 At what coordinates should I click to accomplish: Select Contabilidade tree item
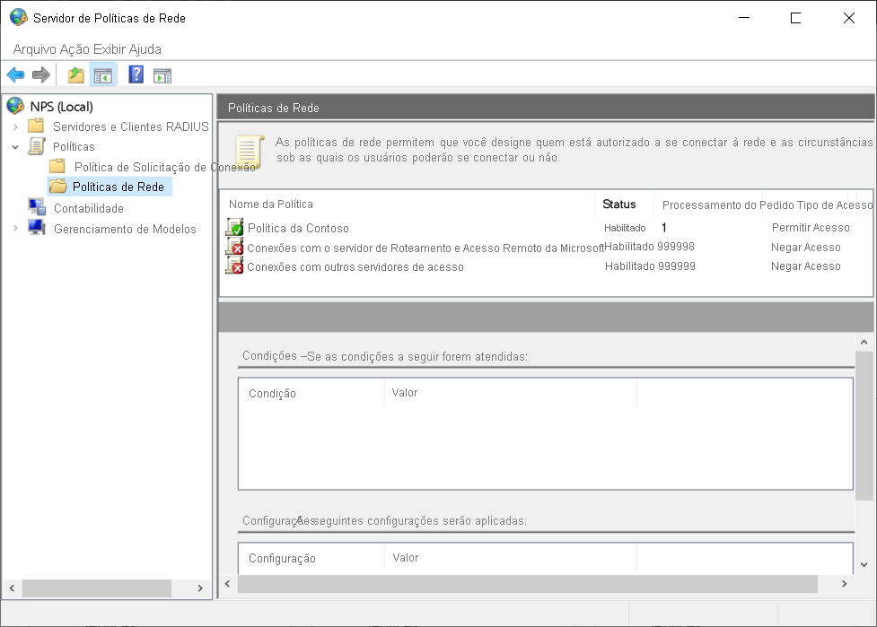click(x=88, y=208)
